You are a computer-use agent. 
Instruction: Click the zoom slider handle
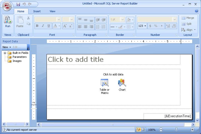coord(176,129)
